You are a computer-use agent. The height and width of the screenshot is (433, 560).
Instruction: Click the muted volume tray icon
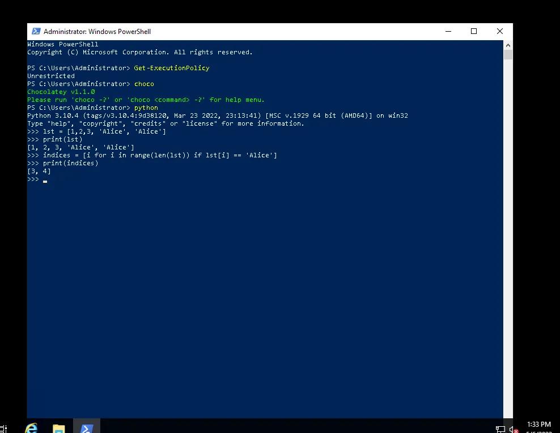tap(514, 430)
